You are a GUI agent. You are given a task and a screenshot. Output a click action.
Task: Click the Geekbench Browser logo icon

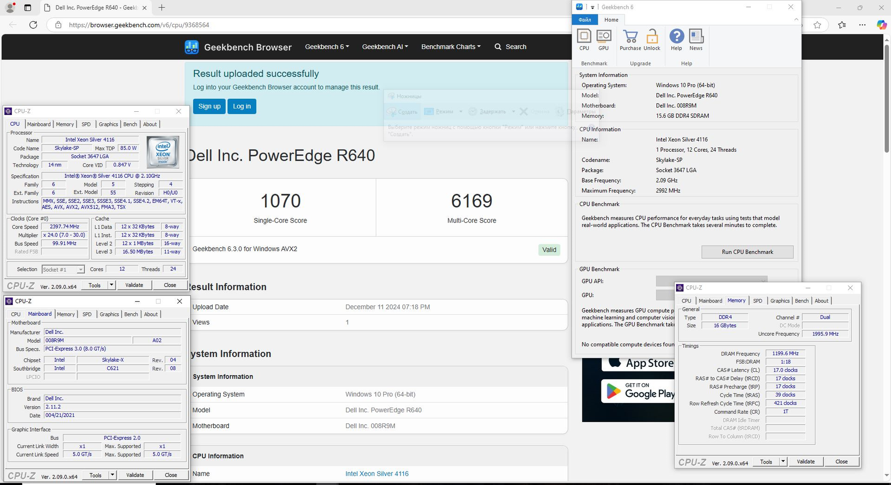(192, 47)
